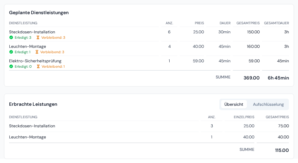Select the Übersicht tab
The height and width of the screenshot is (163, 298).
(x=234, y=104)
